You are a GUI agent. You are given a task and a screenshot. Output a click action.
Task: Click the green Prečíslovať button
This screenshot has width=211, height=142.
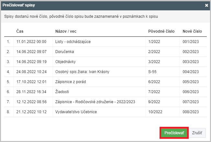click(174, 133)
